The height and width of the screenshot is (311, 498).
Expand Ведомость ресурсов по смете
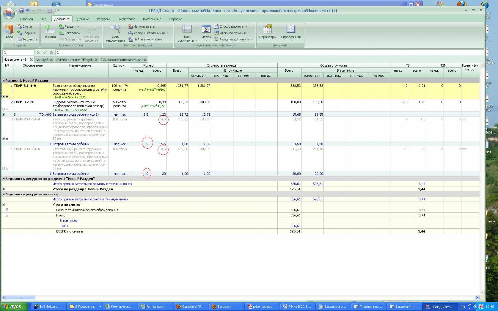tap(4, 194)
